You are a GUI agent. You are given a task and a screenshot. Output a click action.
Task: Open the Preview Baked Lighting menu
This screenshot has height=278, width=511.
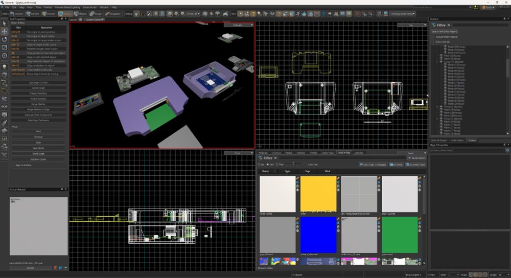click(67, 7)
